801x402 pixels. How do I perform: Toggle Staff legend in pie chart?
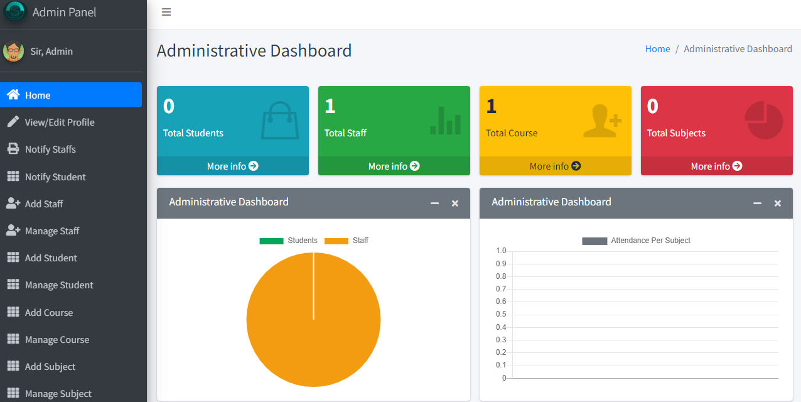[x=346, y=241]
